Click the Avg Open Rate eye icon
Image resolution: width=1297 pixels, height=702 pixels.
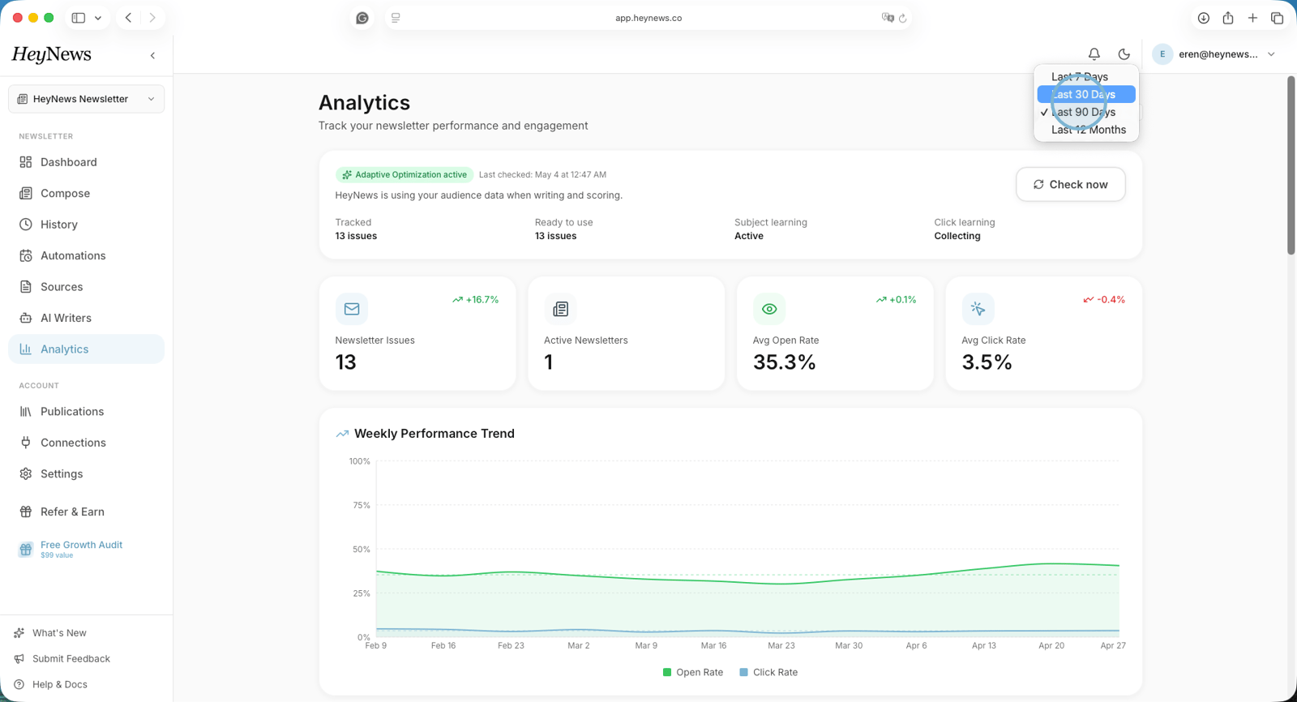point(769,309)
